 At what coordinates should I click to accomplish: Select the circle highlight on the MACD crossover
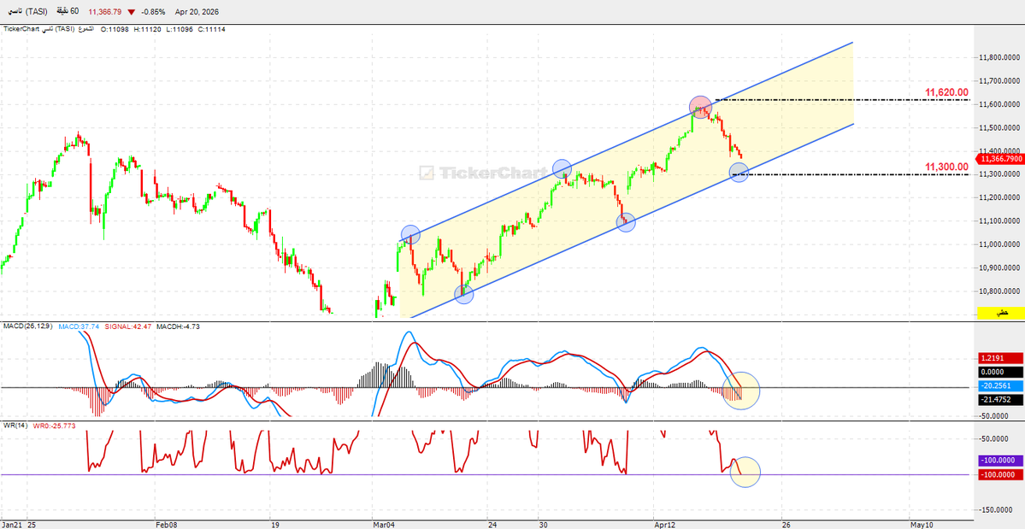[x=740, y=390]
